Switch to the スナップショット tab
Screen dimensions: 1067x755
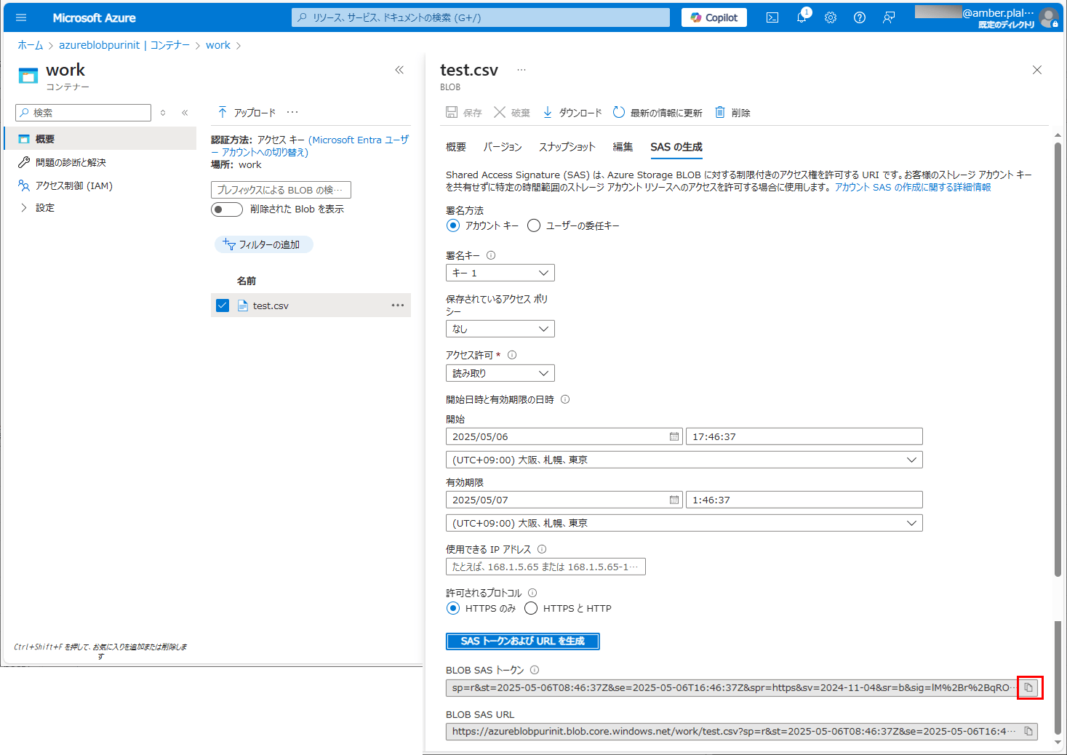(567, 147)
